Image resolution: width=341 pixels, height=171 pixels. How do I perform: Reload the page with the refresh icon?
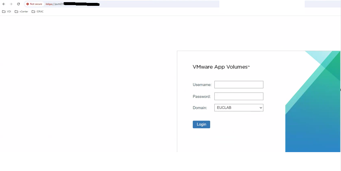(x=18, y=4)
